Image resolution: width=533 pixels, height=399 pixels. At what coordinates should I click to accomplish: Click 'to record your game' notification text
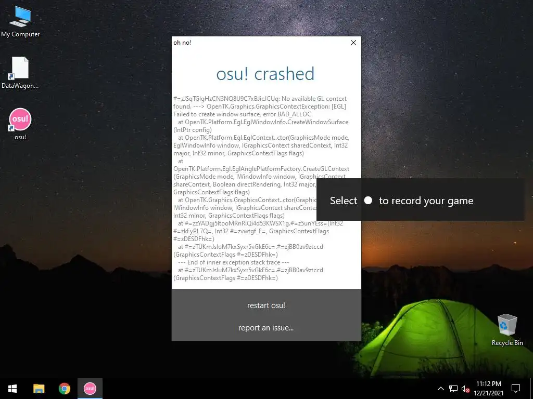pyautogui.click(x=426, y=201)
